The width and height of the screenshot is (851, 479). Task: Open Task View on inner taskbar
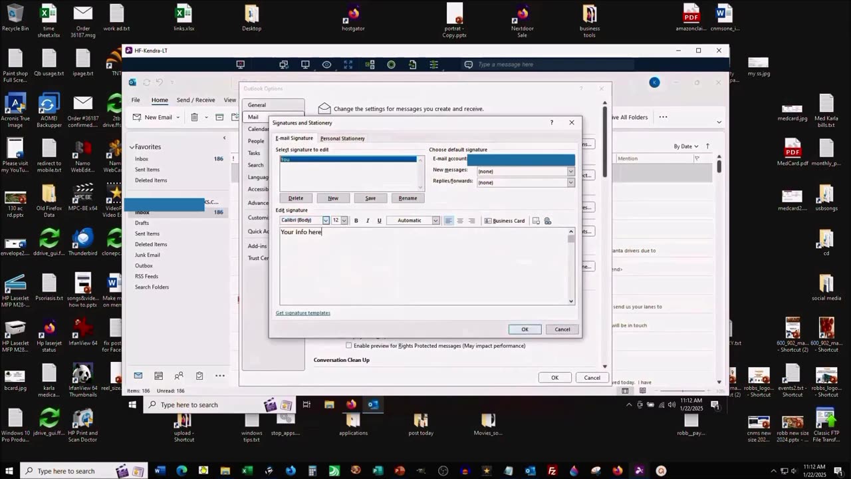[x=306, y=404]
